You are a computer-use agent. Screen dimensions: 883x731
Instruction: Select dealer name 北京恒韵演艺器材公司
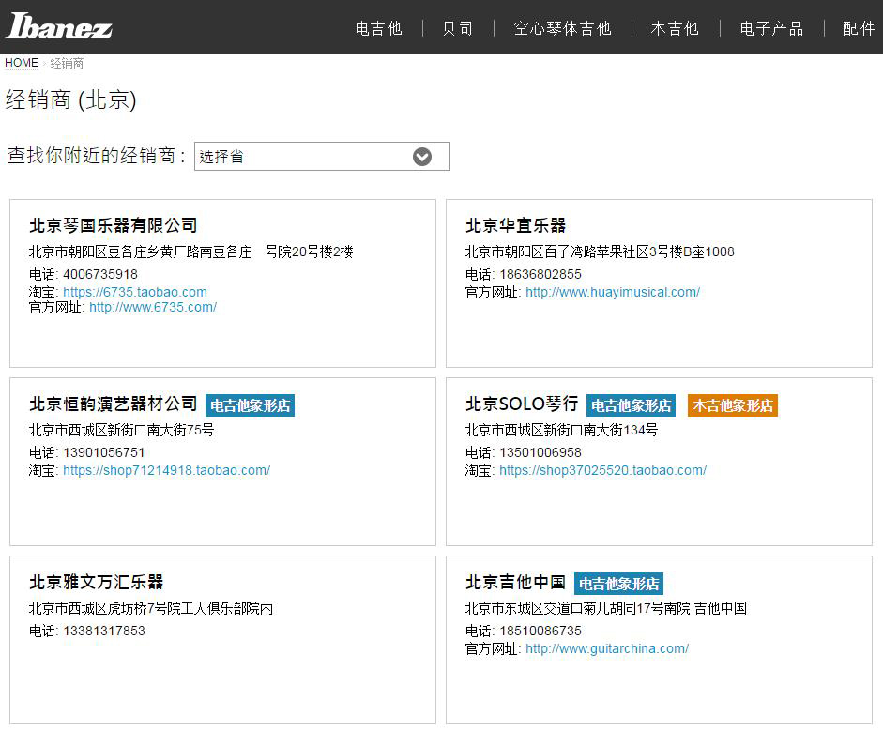pos(114,404)
